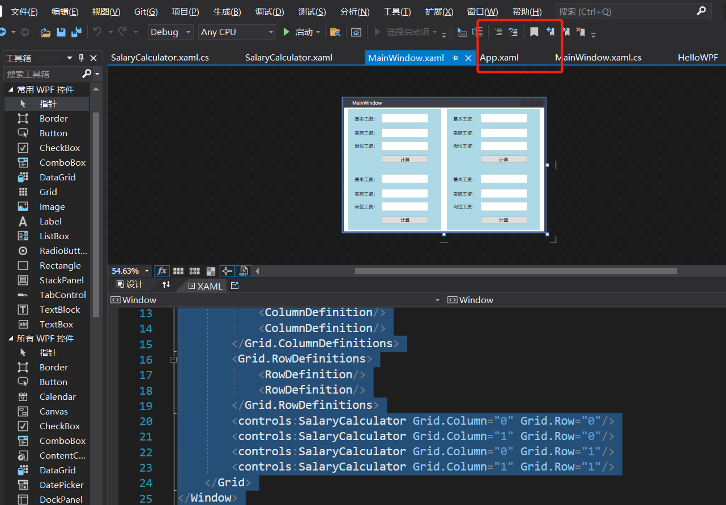Click the 搜索工具箱 input field
This screenshot has width=726, height=505.
click(42, 74)
